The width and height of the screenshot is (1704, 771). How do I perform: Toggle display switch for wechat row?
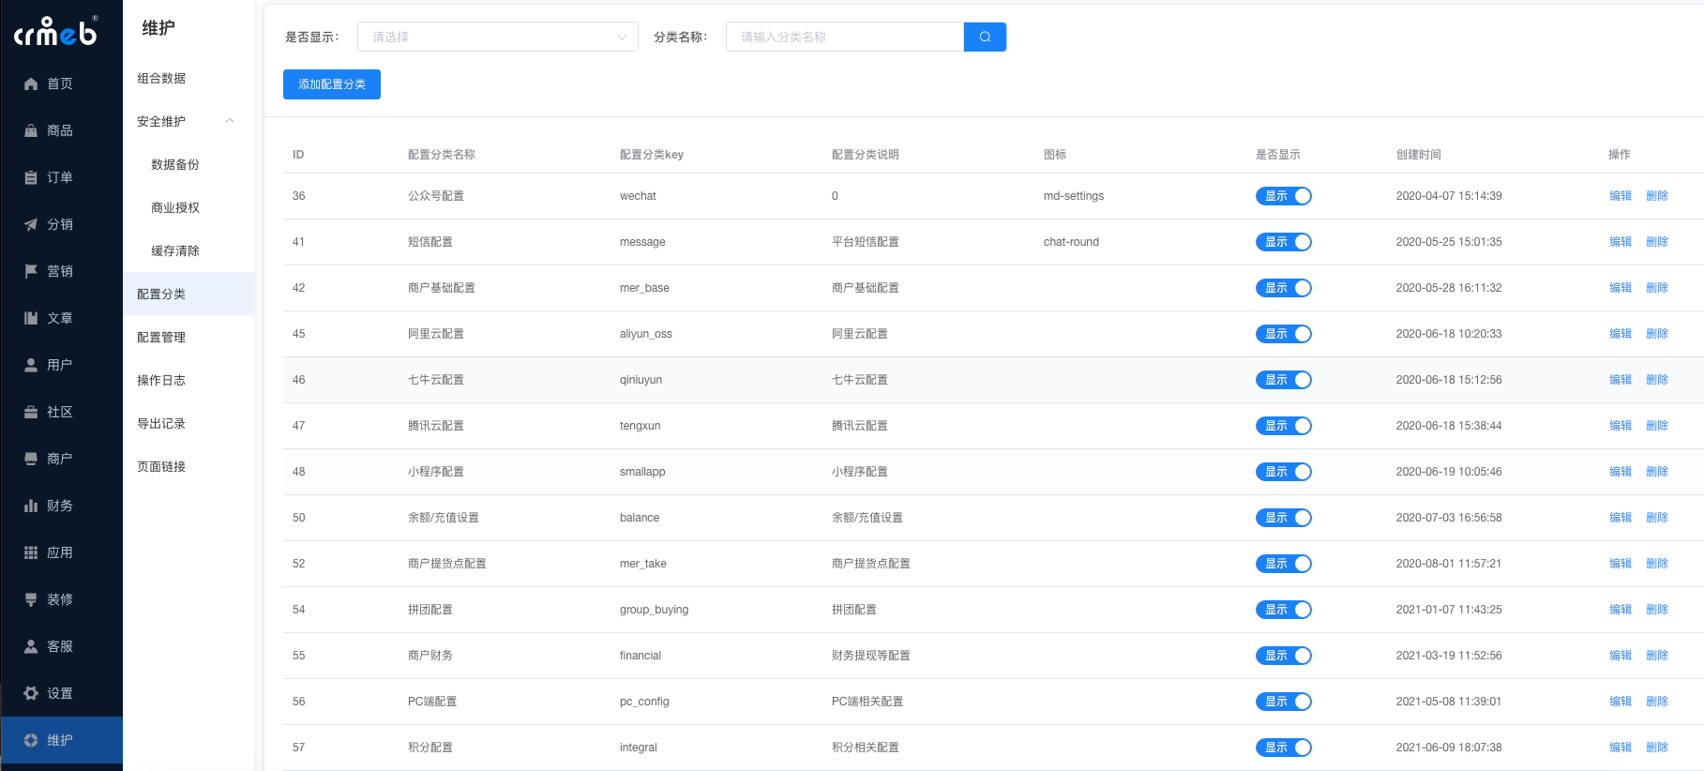1283,196
